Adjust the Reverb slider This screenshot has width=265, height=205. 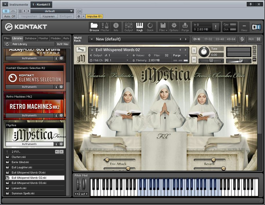[209, 160]
